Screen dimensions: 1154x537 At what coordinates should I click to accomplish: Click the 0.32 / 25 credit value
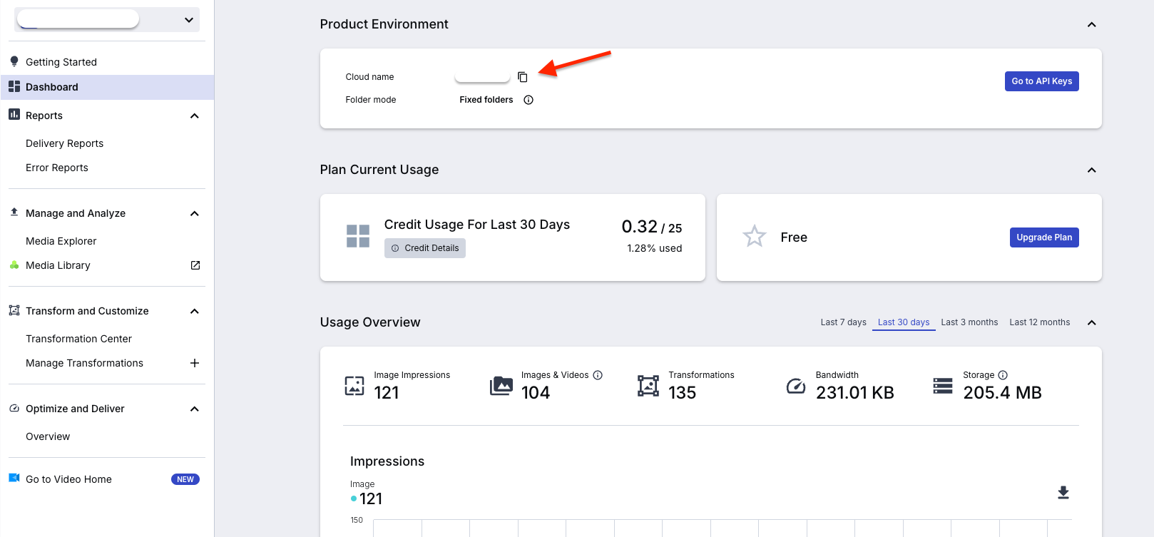click(x=652, y=227)
